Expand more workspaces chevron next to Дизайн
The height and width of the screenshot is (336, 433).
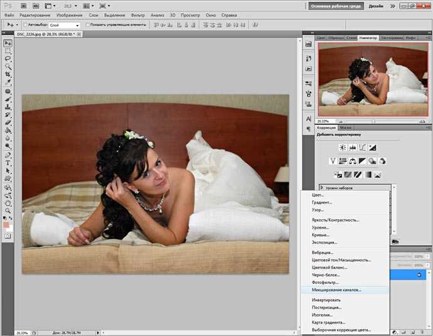393,6
